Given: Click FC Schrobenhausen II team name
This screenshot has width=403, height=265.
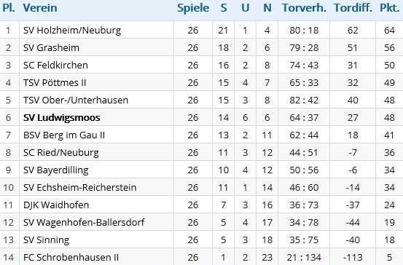Looking at the screenshot, I should [71, 257].
